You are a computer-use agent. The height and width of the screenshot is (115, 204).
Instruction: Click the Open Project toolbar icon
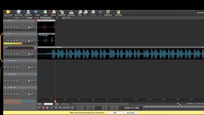(x=8, y=13)
